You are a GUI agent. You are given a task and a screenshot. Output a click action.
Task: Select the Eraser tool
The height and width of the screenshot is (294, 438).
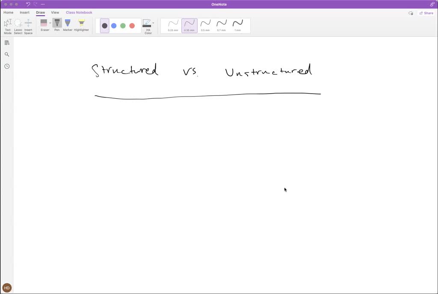(44, 24)
